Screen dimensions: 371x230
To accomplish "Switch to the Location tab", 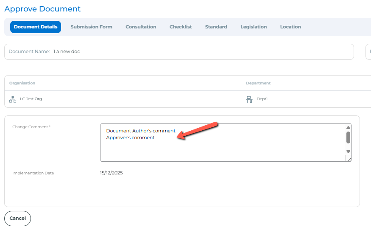I will 290,27.
